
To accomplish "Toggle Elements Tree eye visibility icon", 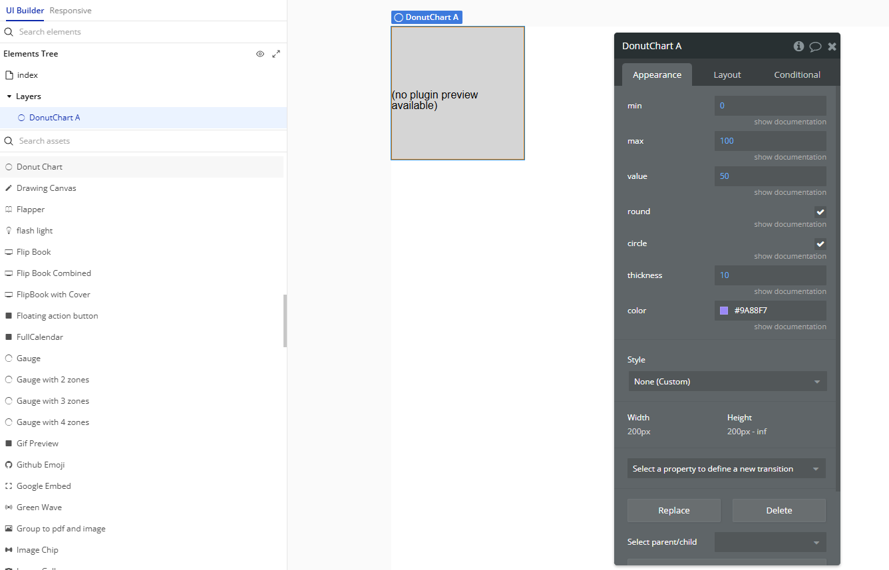I will (x=260, y=54).
